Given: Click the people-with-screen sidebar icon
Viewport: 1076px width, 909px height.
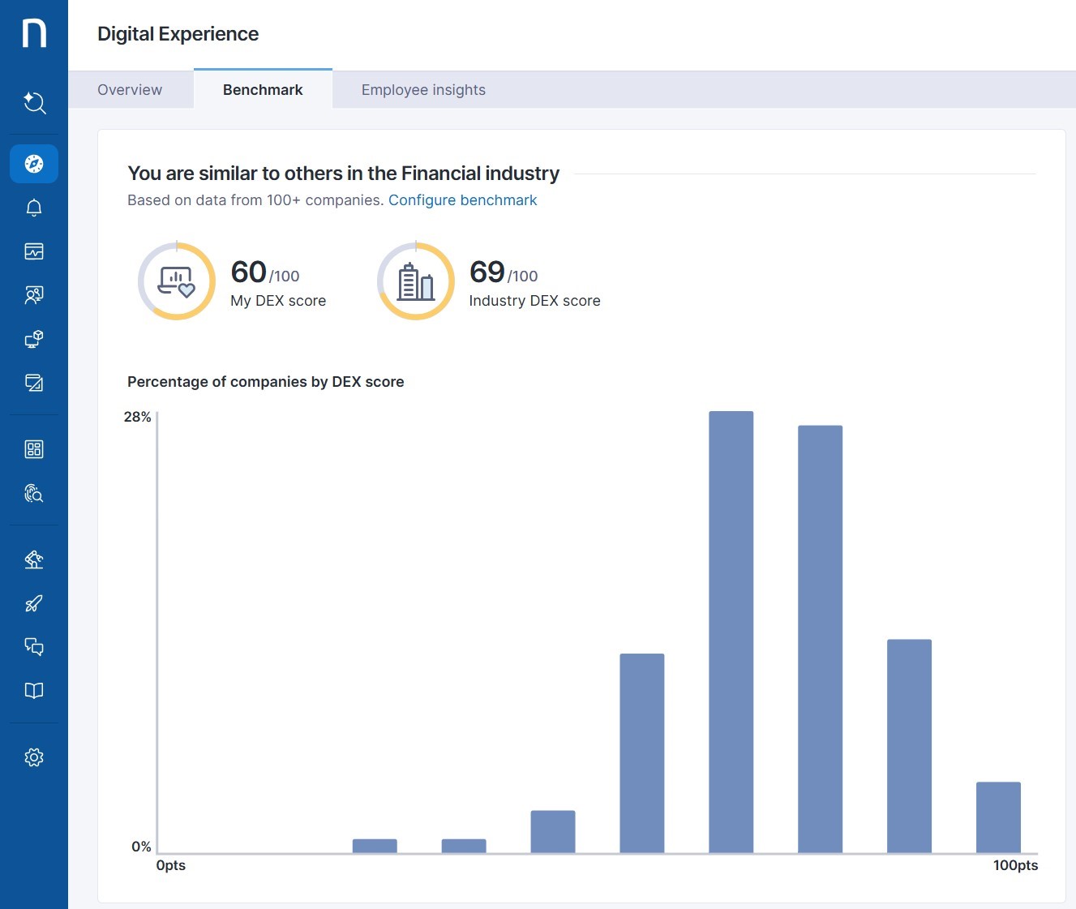Looking at the screenshot, I should (x=34, y=295).
